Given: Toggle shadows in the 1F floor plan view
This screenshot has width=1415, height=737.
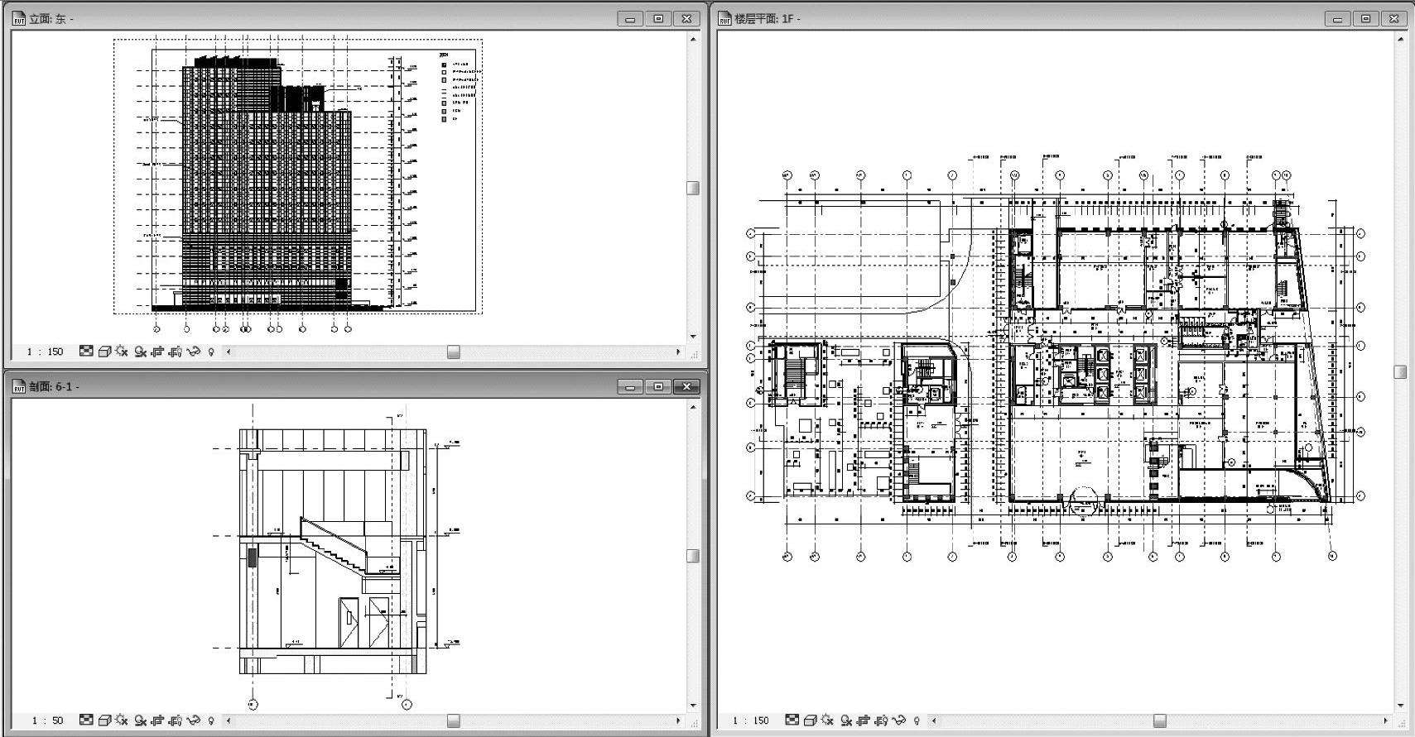Looking at the screenshot, I should click(x=846, y=720).
